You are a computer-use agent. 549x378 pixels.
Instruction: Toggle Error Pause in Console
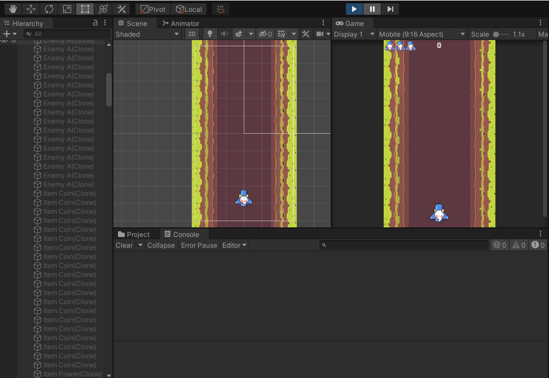(x=199, y=245)
